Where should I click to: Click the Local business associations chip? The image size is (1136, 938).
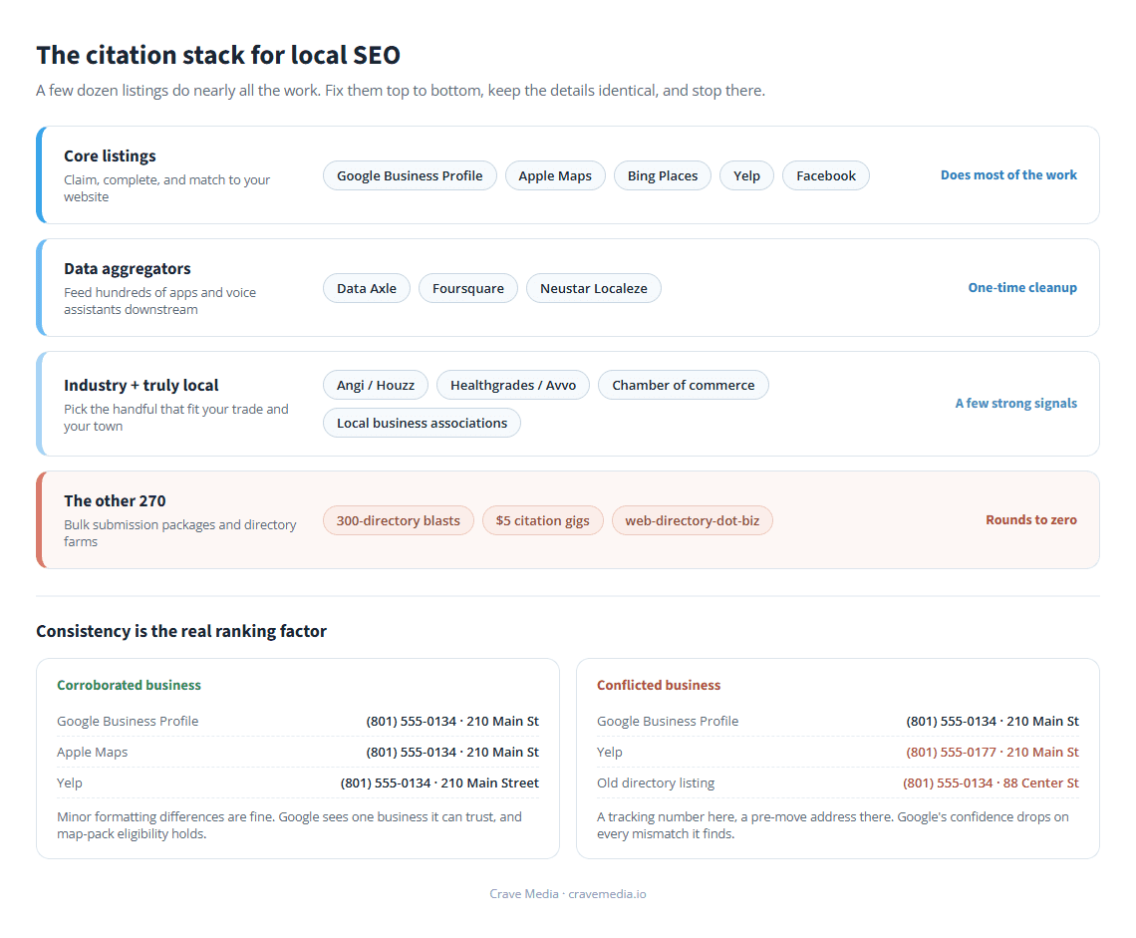pos(422,423)
